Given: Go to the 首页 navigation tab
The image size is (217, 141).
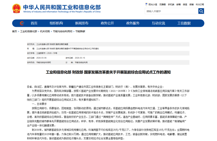Looking at the screenshot, I should (34, 23).
